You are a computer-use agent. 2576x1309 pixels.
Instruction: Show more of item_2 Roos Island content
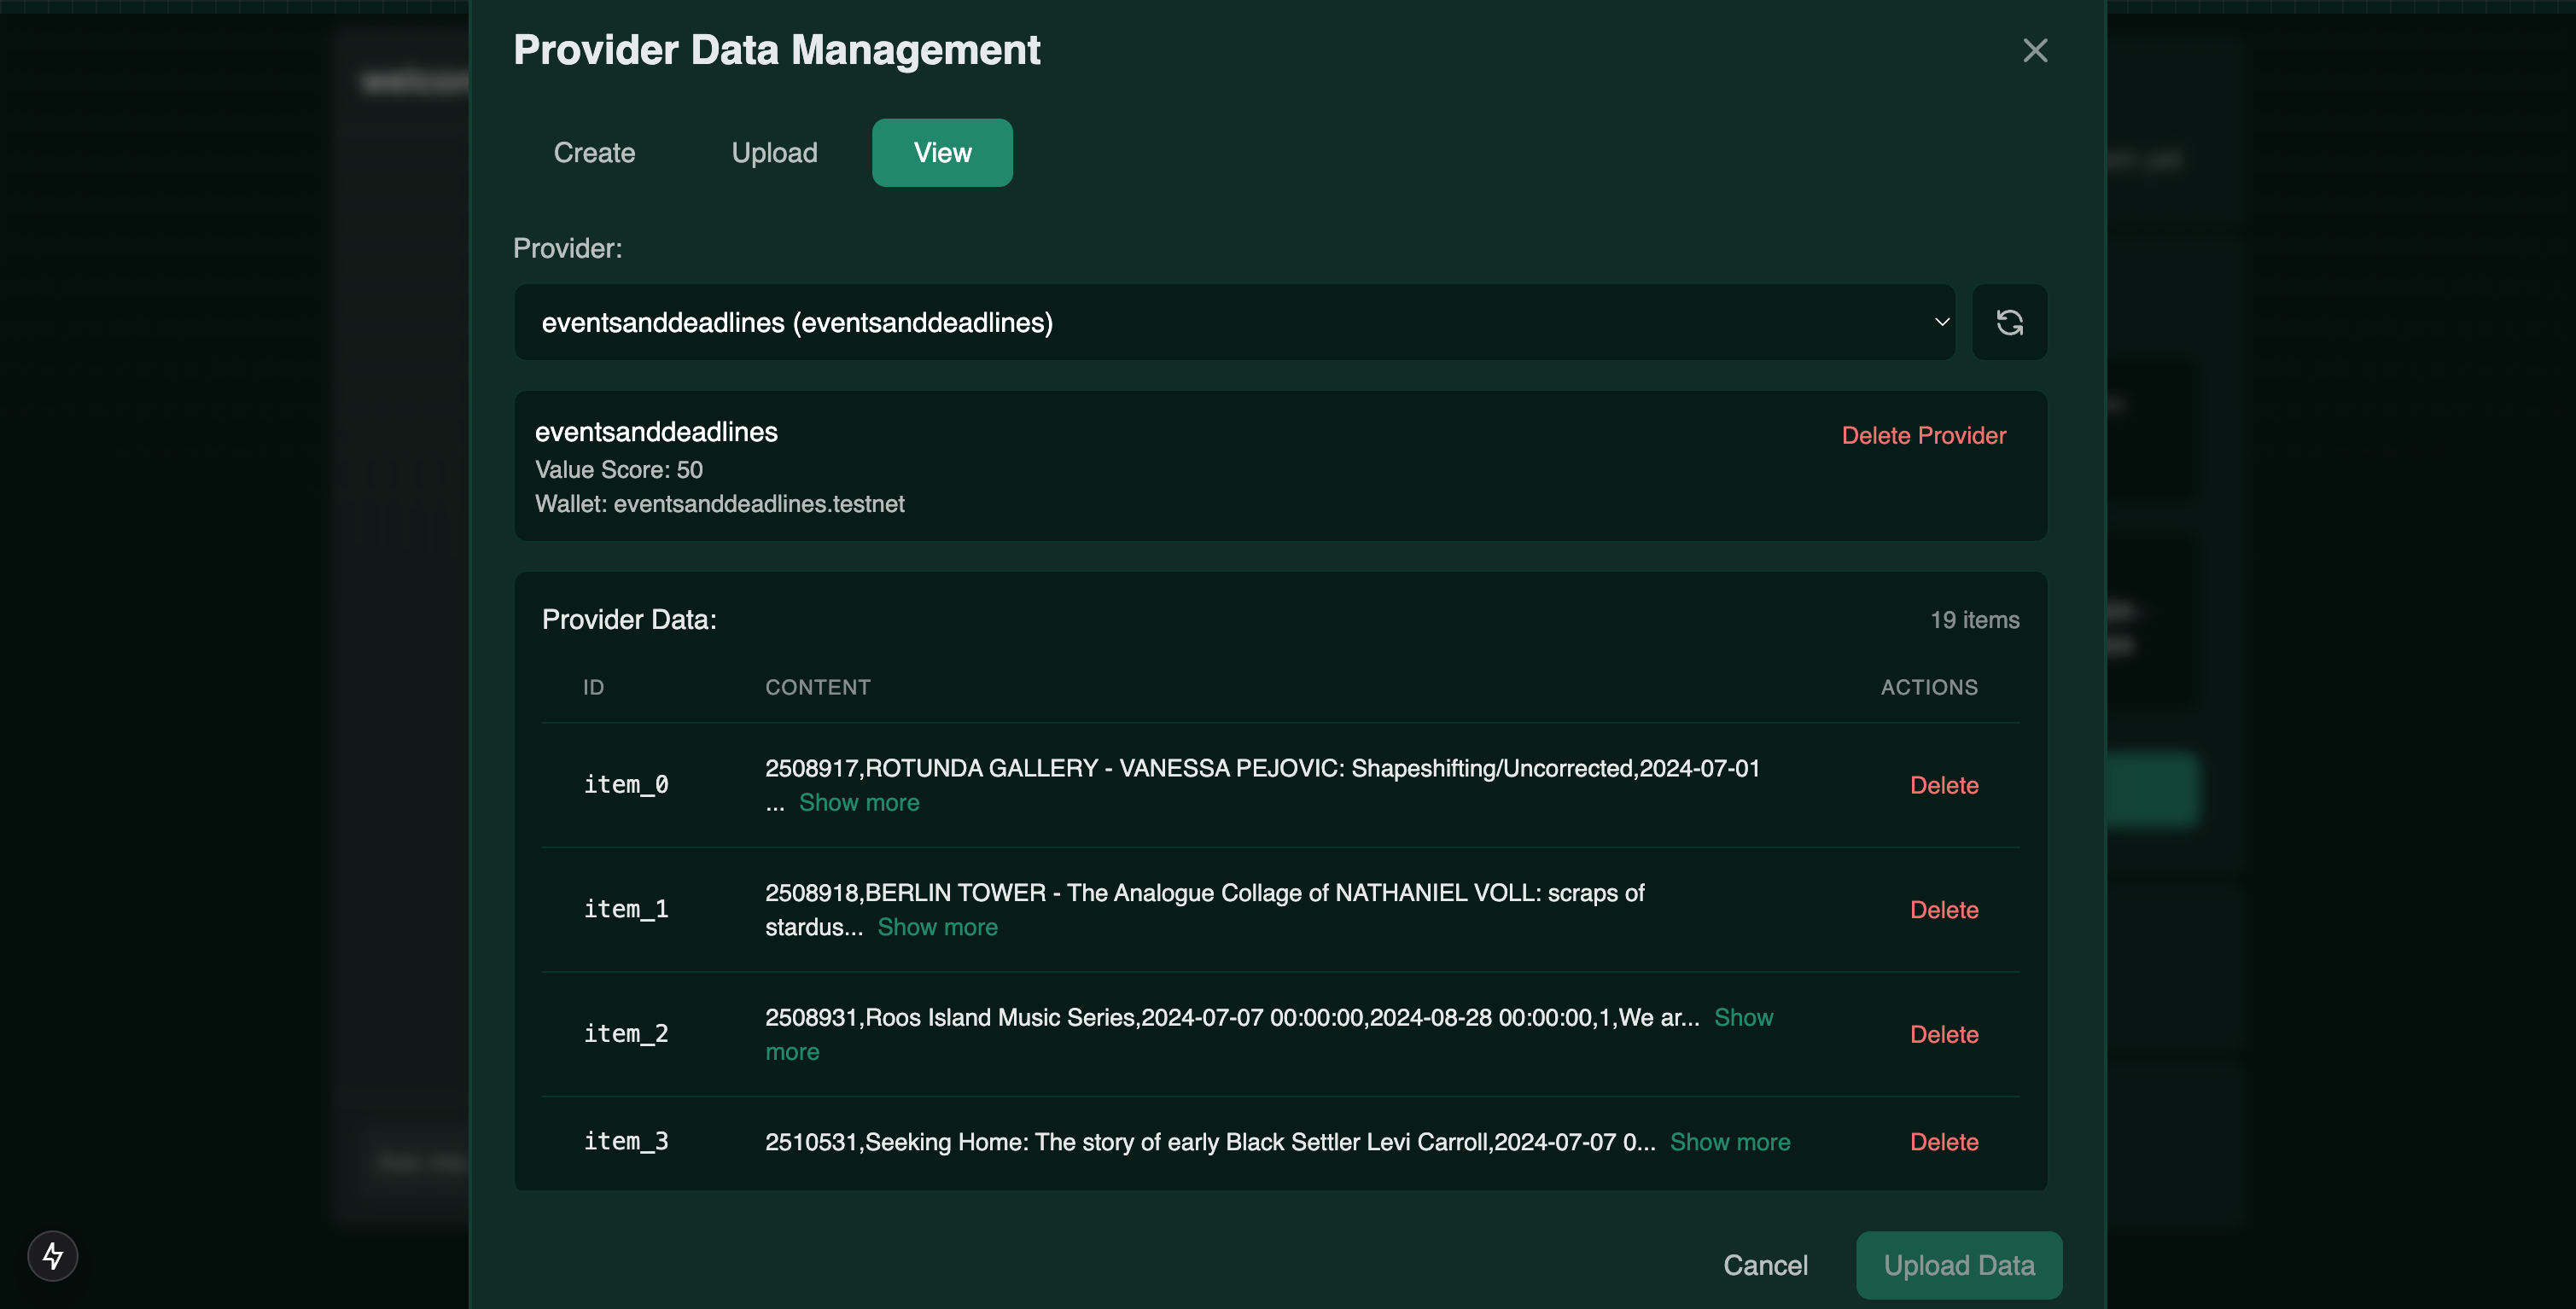coord(1743,1017)
